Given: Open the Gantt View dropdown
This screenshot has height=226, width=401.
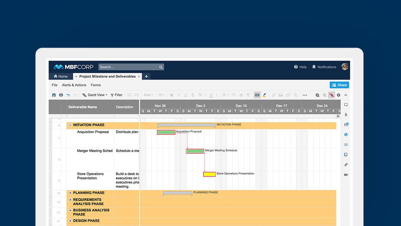Looking at the screenshot, I should tap(95, 95).
